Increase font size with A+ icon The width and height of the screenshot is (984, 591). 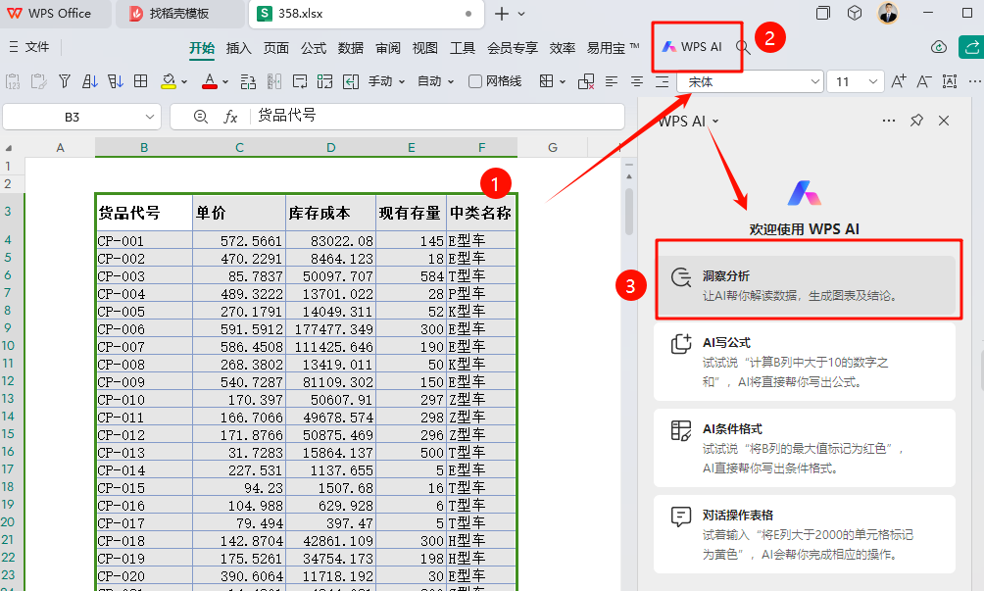[899, 81]
